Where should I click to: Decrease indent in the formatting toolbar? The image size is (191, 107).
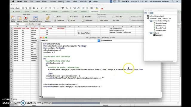pos(83,8)
